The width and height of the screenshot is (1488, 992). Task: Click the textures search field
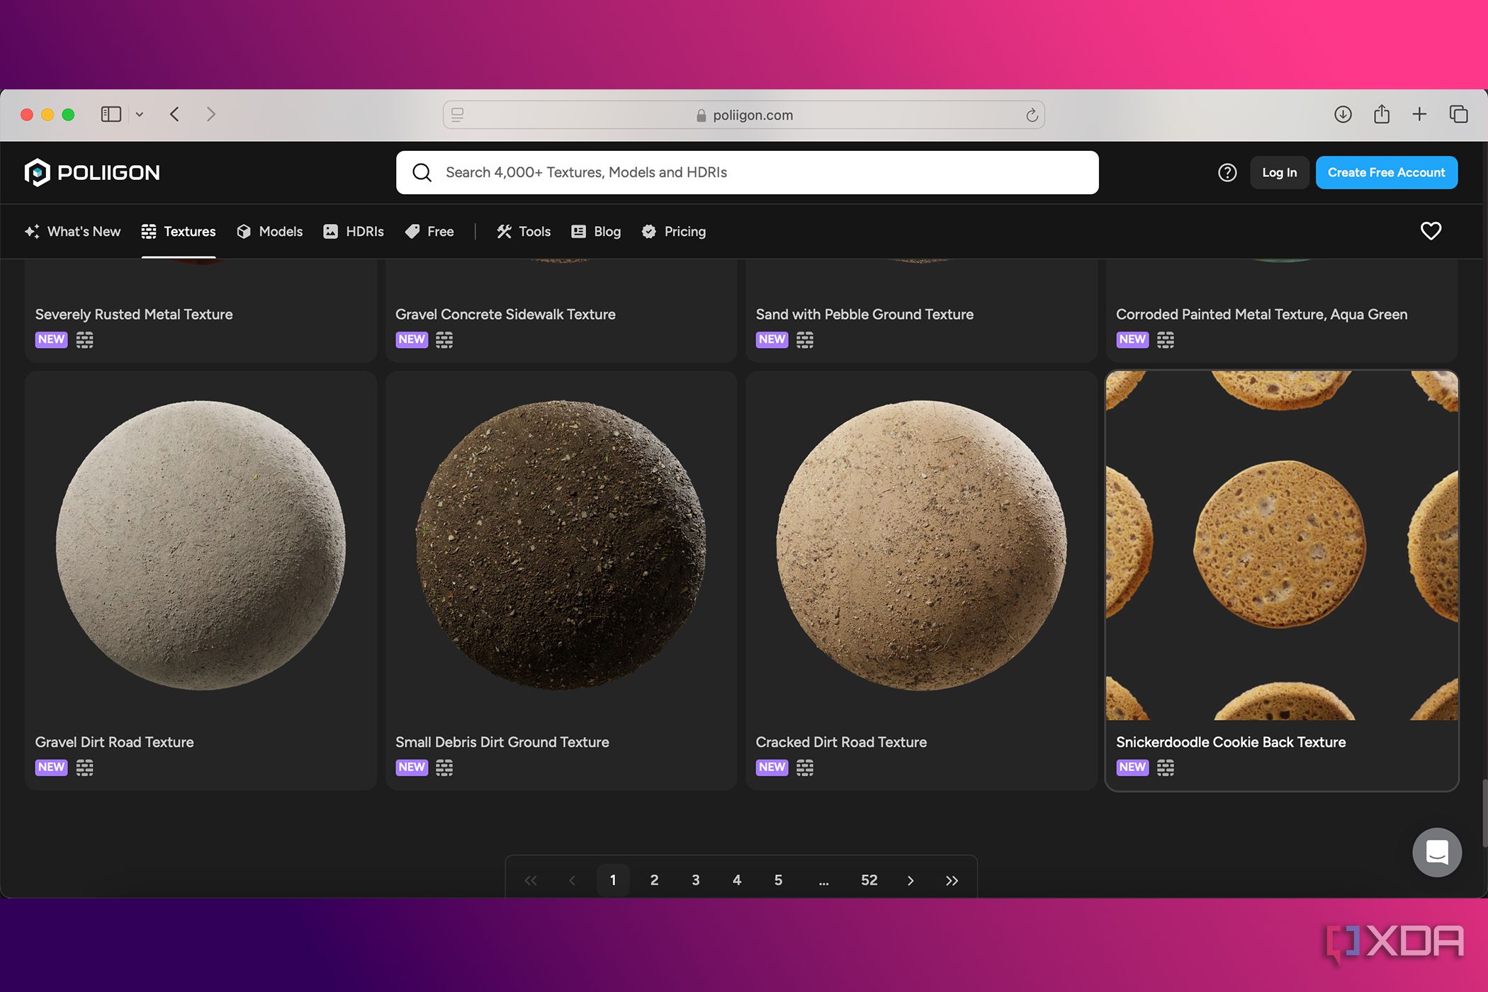(x=748, y=172)
